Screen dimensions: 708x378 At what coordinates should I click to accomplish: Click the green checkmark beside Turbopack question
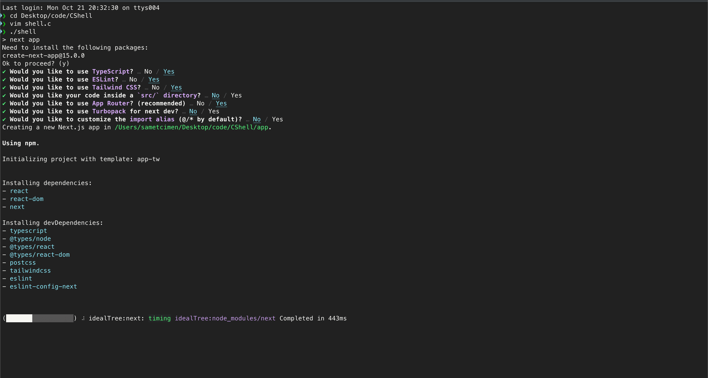point(4,111)
